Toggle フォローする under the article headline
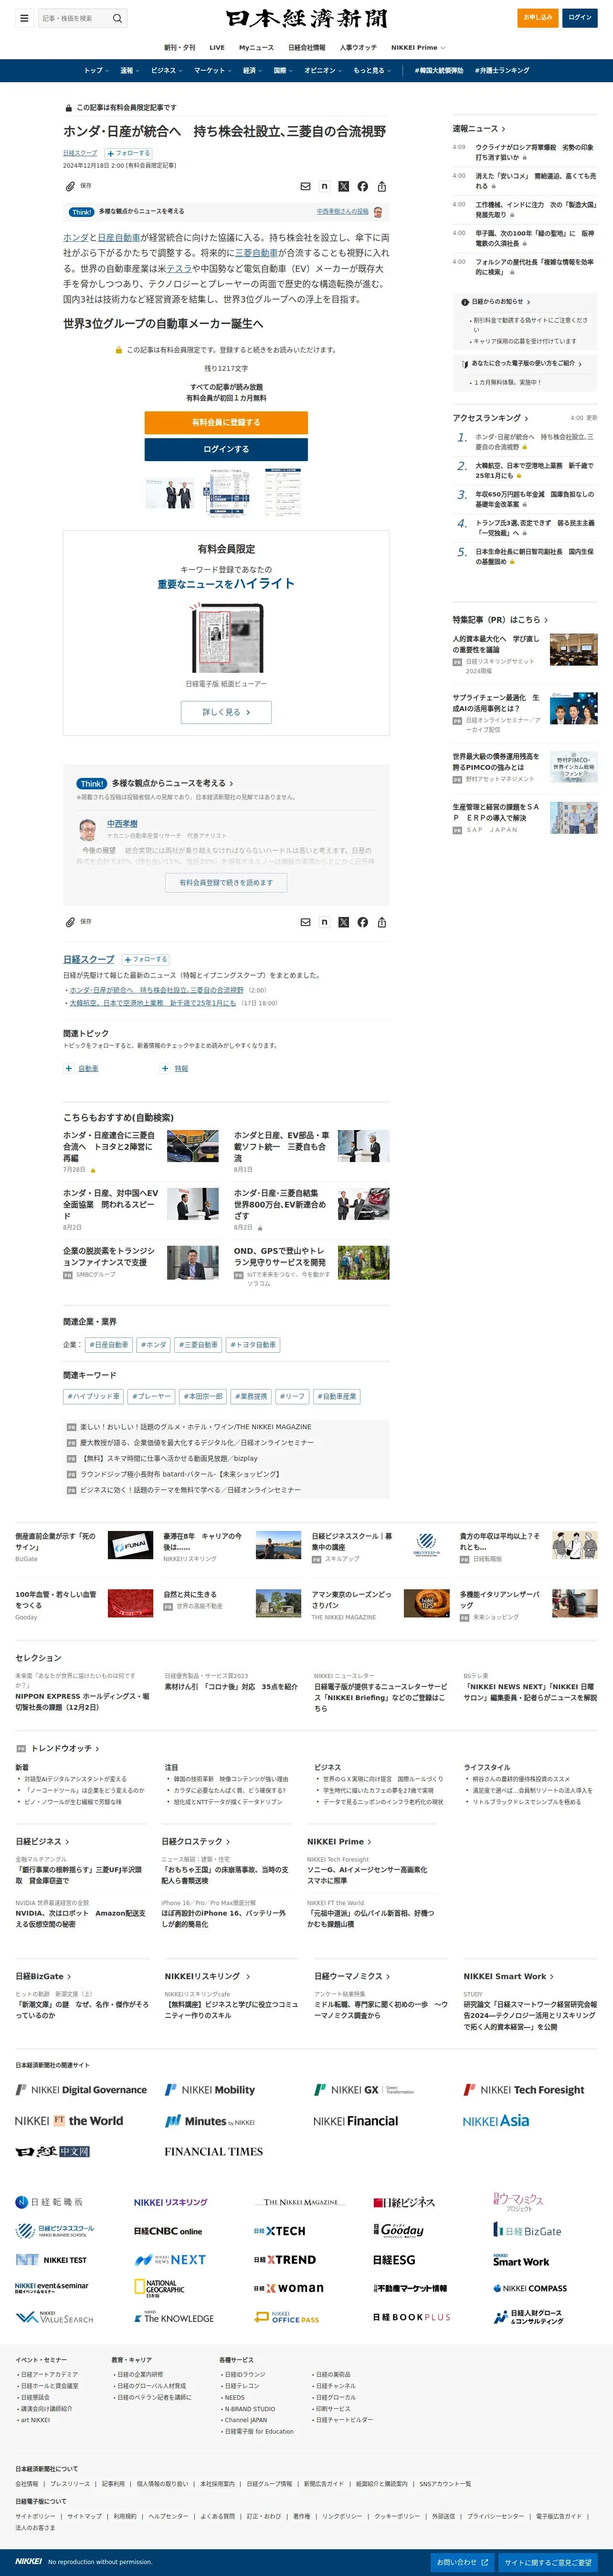 [129, 153]
